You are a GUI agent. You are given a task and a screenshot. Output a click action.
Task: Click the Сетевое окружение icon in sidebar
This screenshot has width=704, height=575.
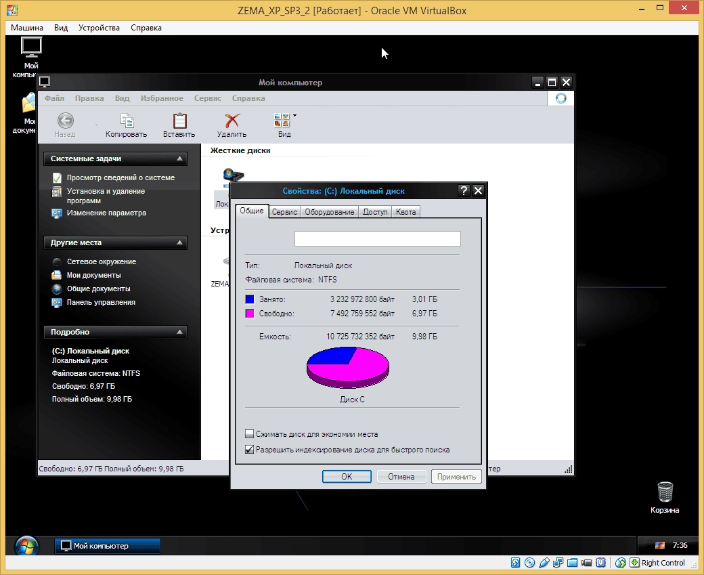click(x=57, y=261)
